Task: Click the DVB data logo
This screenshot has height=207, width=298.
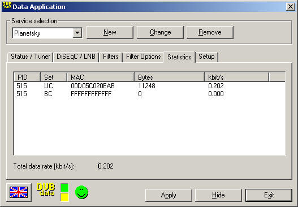Action: (x=46, y=189)
